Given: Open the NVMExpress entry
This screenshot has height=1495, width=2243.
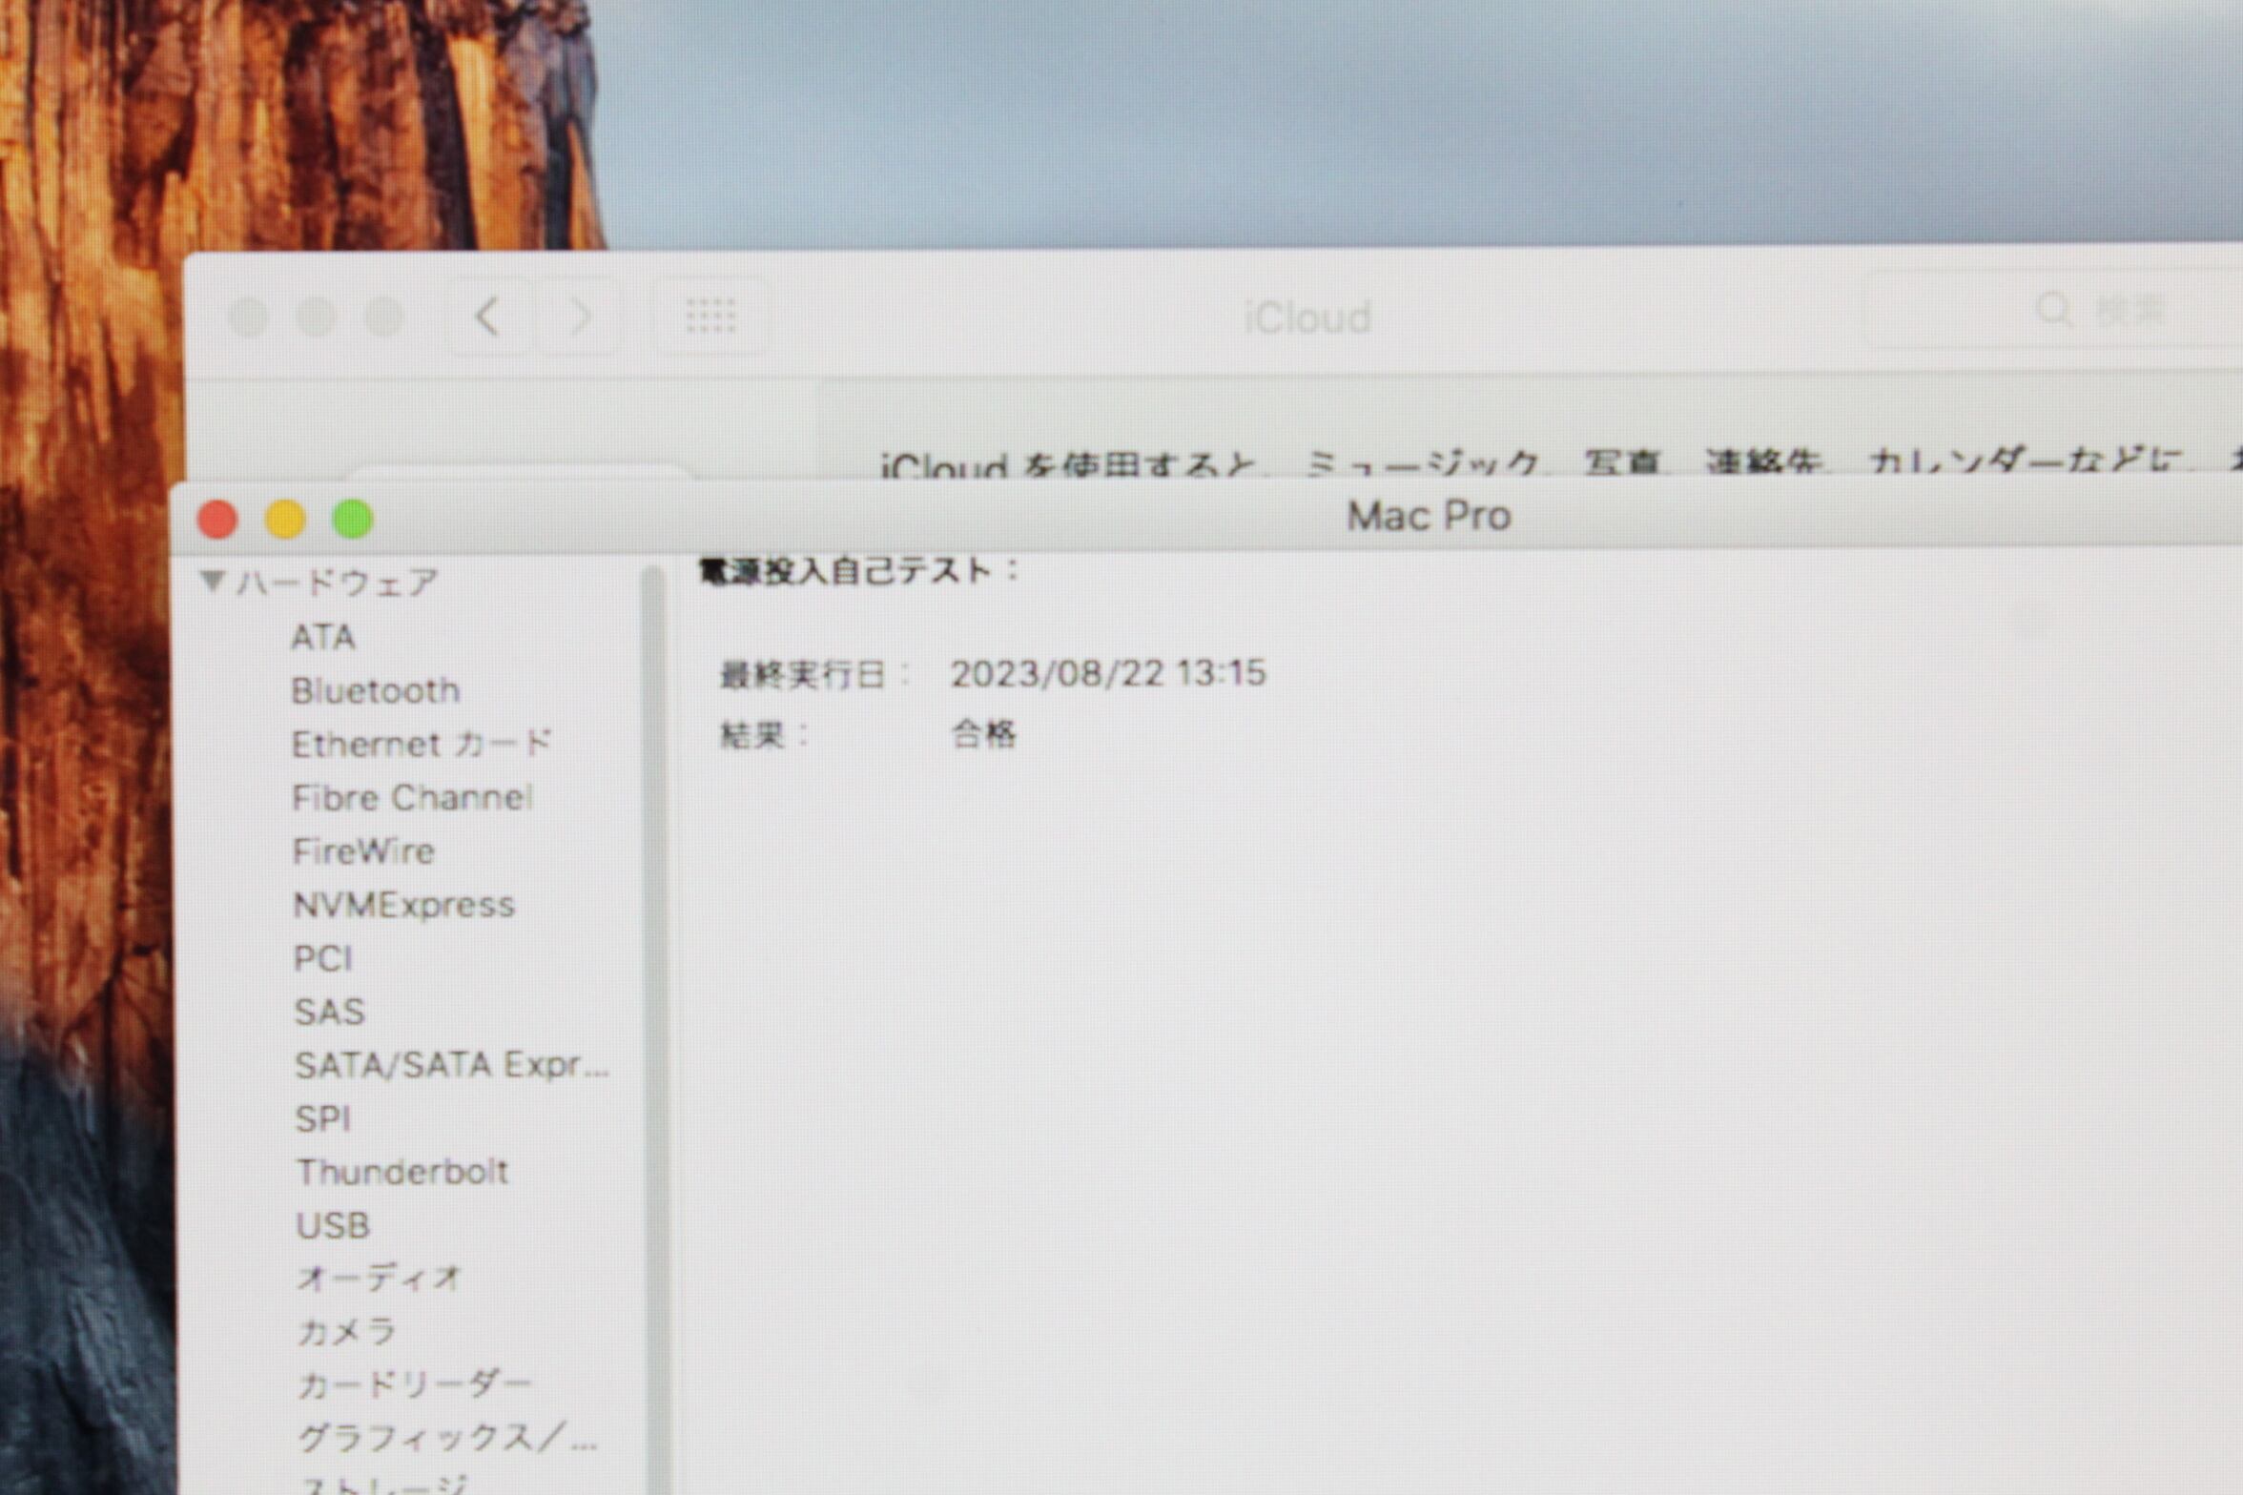Looking at the screenshot, I should point(403,904).
